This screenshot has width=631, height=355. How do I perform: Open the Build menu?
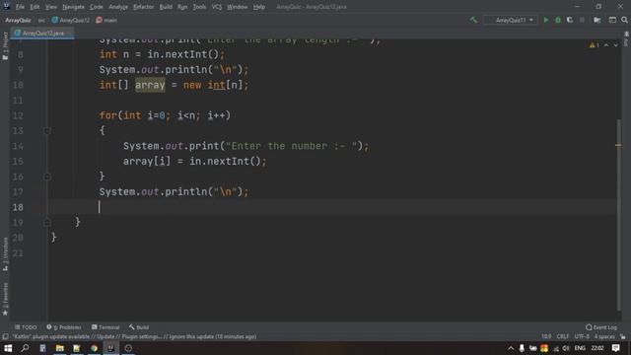(x=166, y=7)
